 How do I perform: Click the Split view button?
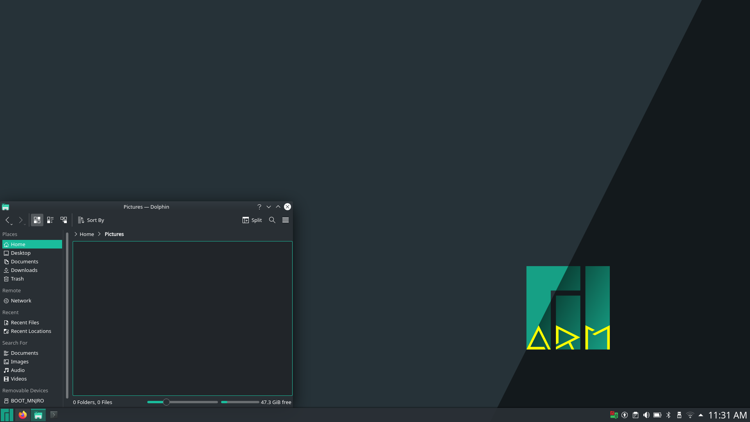(252, 220)
